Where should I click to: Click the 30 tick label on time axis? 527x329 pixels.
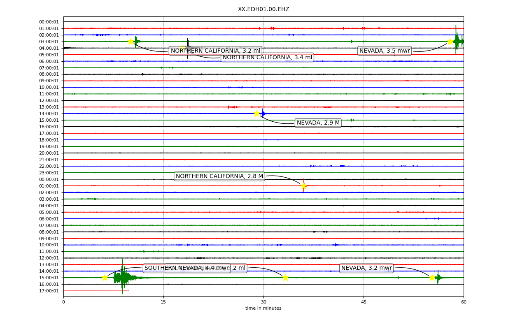[263, 302]
